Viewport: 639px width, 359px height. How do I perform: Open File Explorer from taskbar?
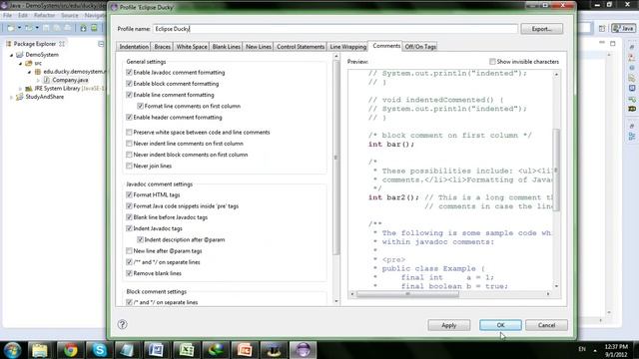coord(40,350)
